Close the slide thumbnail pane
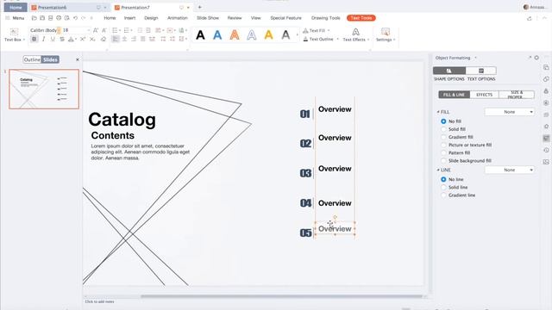 point(78,59)
